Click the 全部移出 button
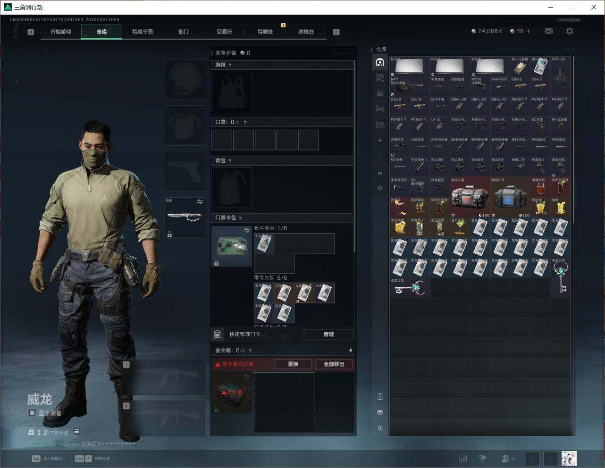Viewport: 605px width, 468px height. (x=334, y=364)
